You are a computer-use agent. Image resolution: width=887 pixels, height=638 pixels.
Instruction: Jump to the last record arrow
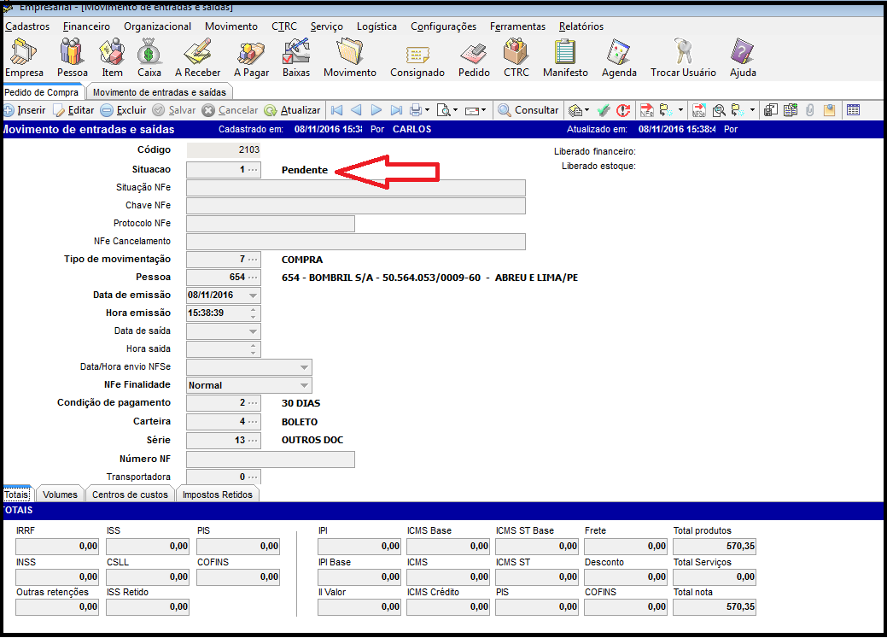click(396, 110)
